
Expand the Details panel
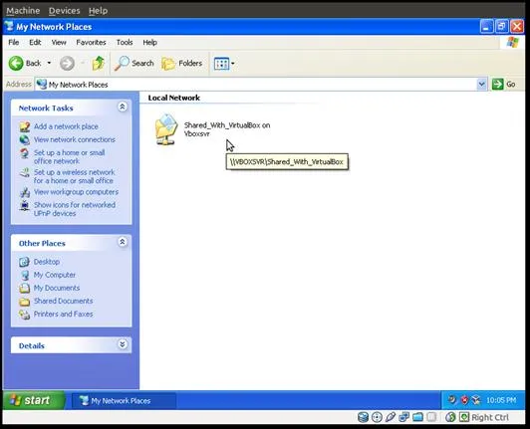(x=123, y=344)
